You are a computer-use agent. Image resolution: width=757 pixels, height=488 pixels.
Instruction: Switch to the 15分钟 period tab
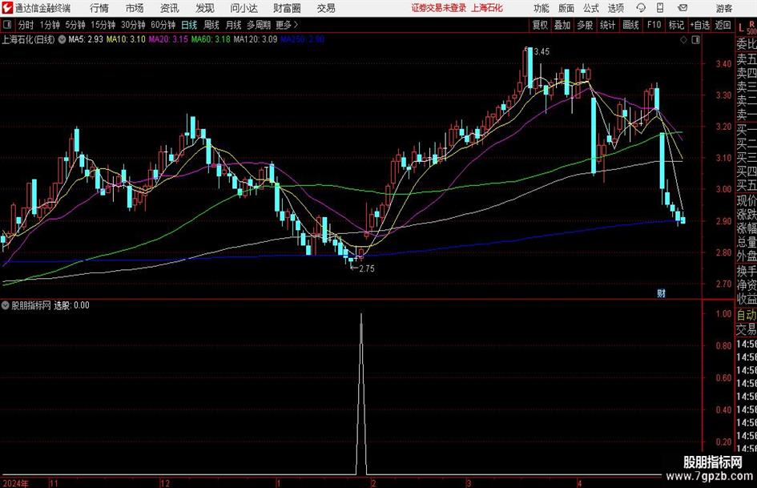[x=103, y=25]
